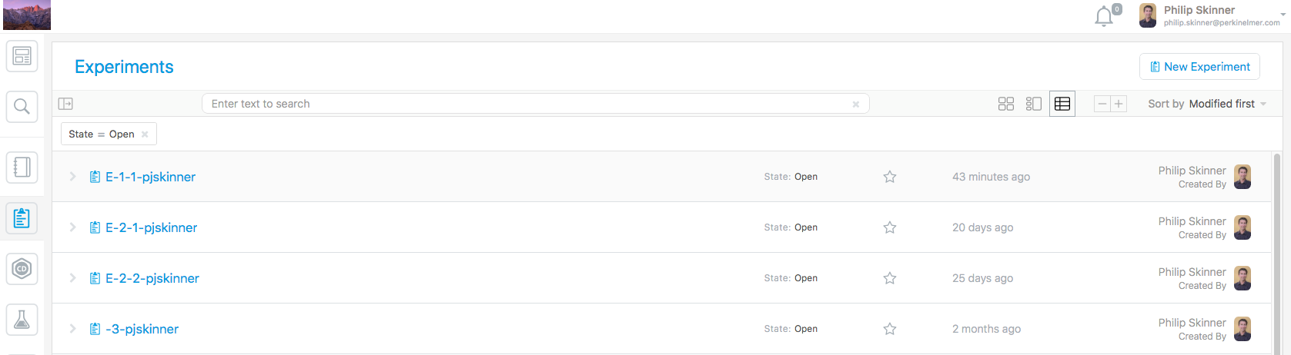1291x355 pixels.
Task: Remove the State = Open filter
Action: click(x=145, y=134)
